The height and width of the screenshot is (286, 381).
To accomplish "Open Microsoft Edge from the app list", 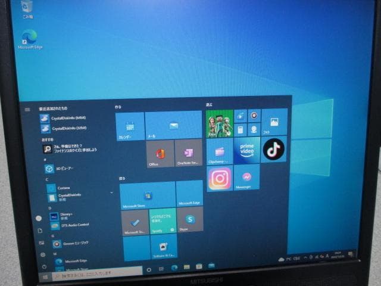I will pos(71,261).
